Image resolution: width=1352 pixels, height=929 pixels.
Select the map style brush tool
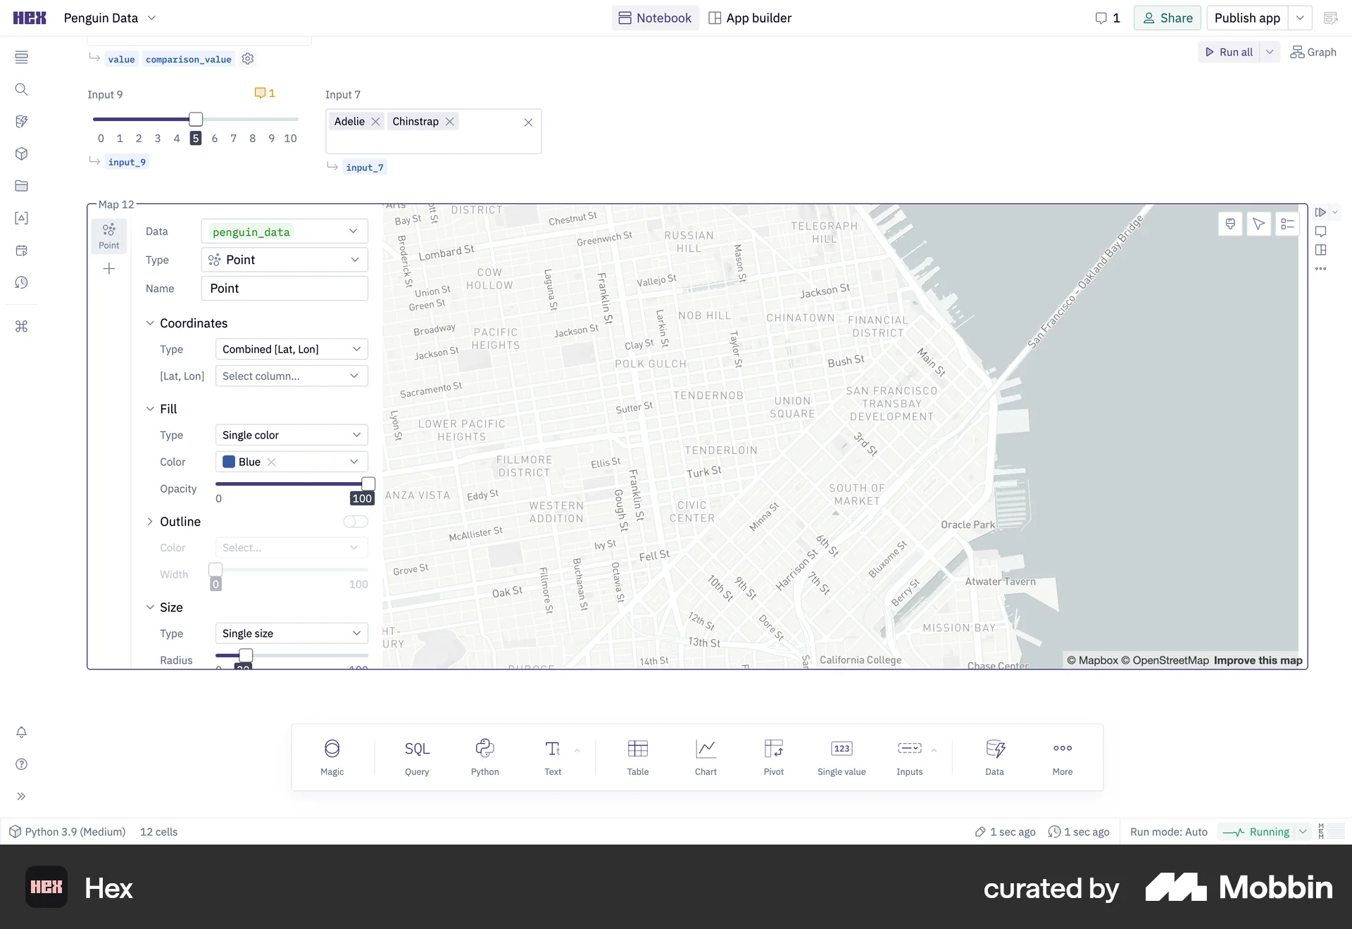1230,223
